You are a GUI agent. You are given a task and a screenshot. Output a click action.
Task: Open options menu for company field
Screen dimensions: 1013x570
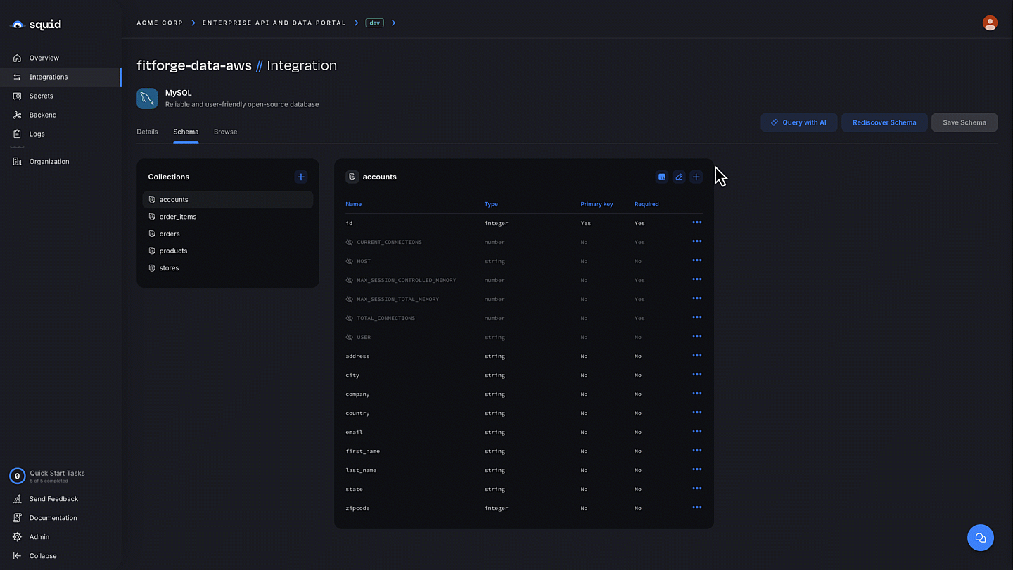pyautogui.click(x=697, y=393)
